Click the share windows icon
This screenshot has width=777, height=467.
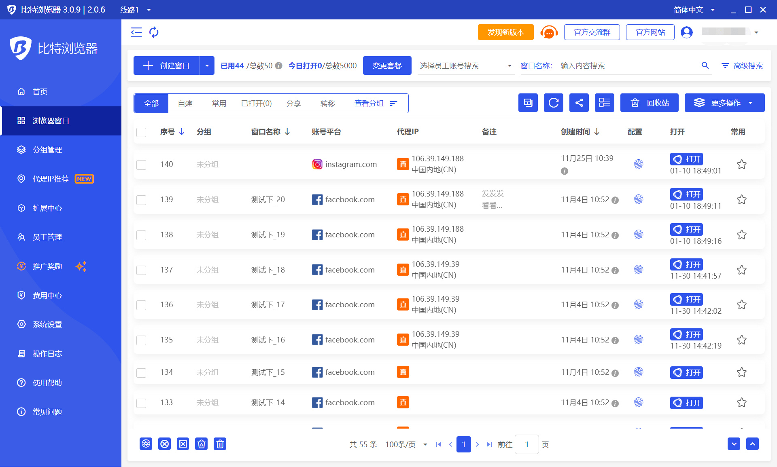579,103
